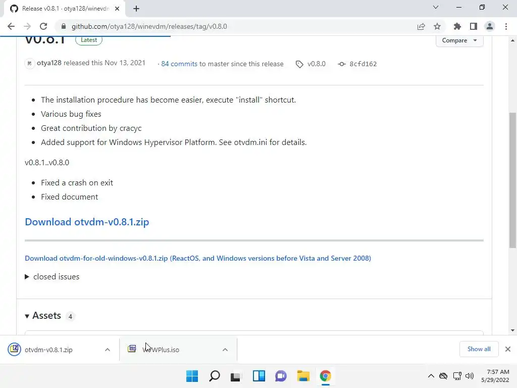This screenshot has width=517, height=388.
Task: Show hidden system tray icons
Action: tap(431, 376)
